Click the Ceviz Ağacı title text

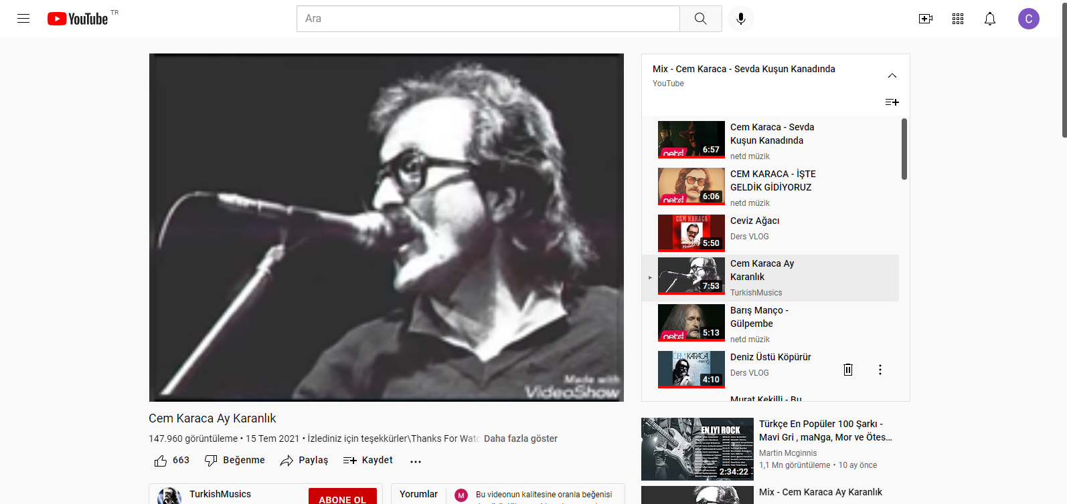pyautogui.click(x=754, y=221)
